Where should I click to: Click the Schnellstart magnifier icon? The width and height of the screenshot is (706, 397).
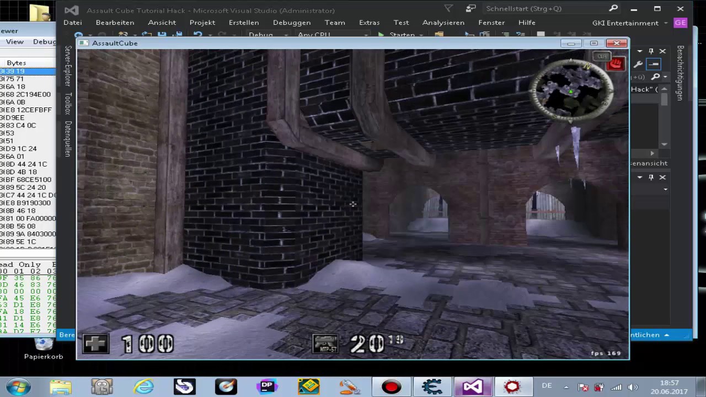(x=613, y=9)
